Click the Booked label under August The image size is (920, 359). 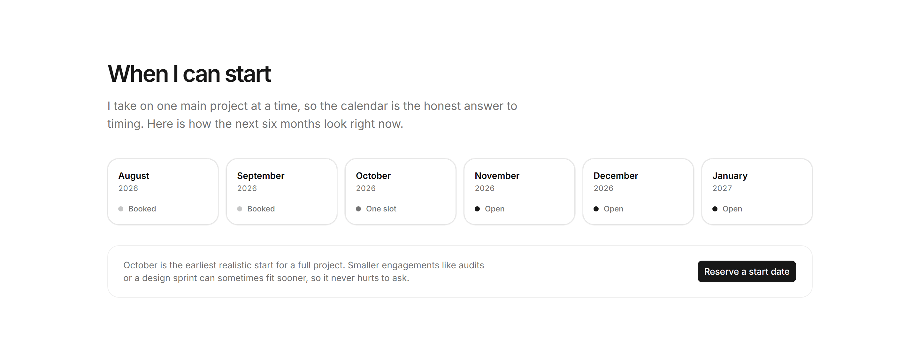tap(142, 209)
